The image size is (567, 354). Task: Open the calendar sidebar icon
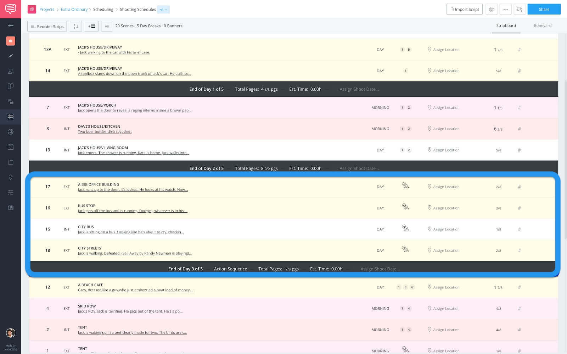point(11,147)
